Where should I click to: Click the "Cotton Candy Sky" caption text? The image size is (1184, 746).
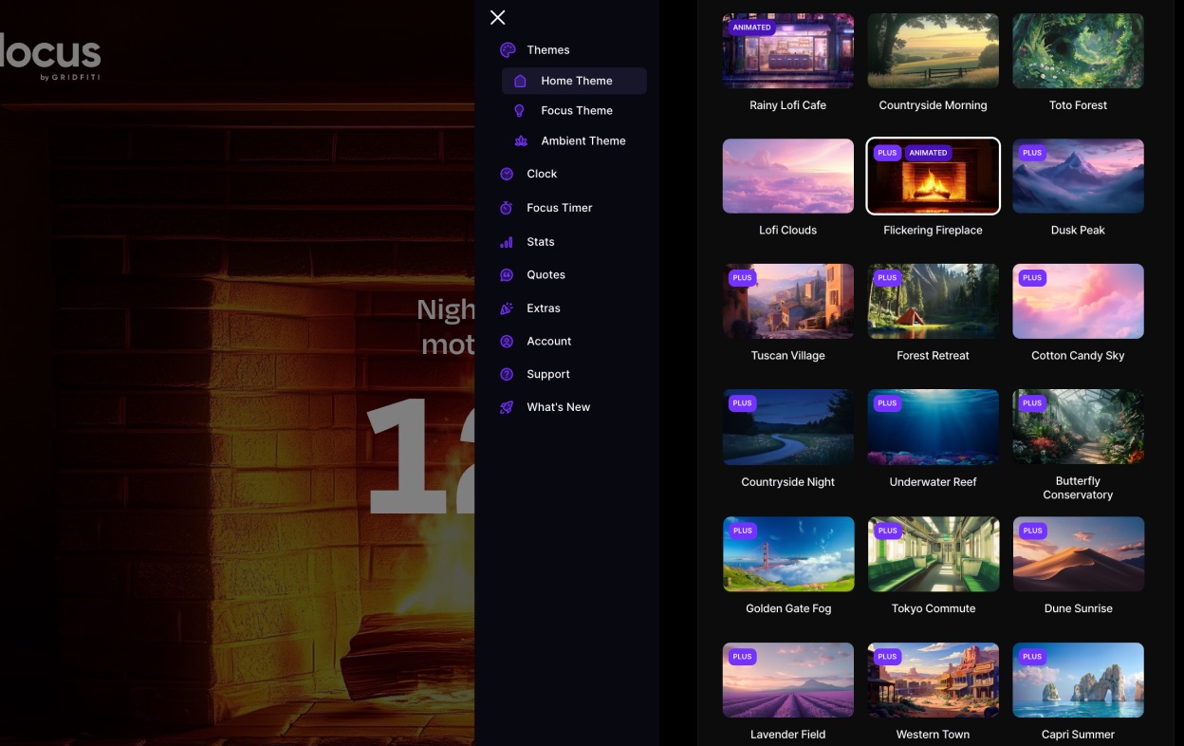point(1079,356)
